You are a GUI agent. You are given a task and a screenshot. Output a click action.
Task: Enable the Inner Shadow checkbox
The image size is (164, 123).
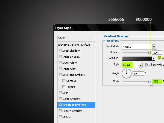(x=60, y=57)
